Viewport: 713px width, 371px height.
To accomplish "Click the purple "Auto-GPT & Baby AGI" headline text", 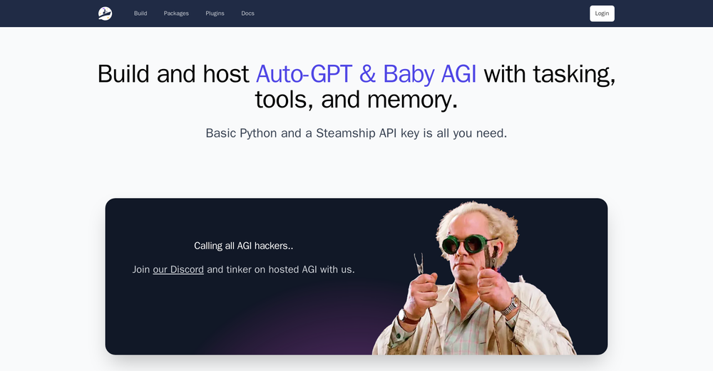I will click(366, 74).
